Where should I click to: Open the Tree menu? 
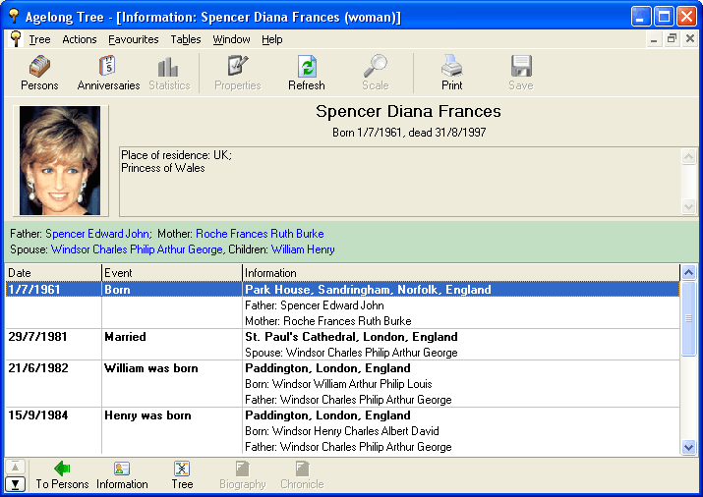(x=39, y=39)
